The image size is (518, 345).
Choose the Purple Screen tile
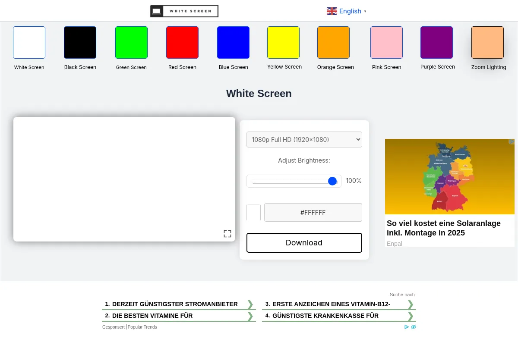pyautogui.click(x=436, y=43)
